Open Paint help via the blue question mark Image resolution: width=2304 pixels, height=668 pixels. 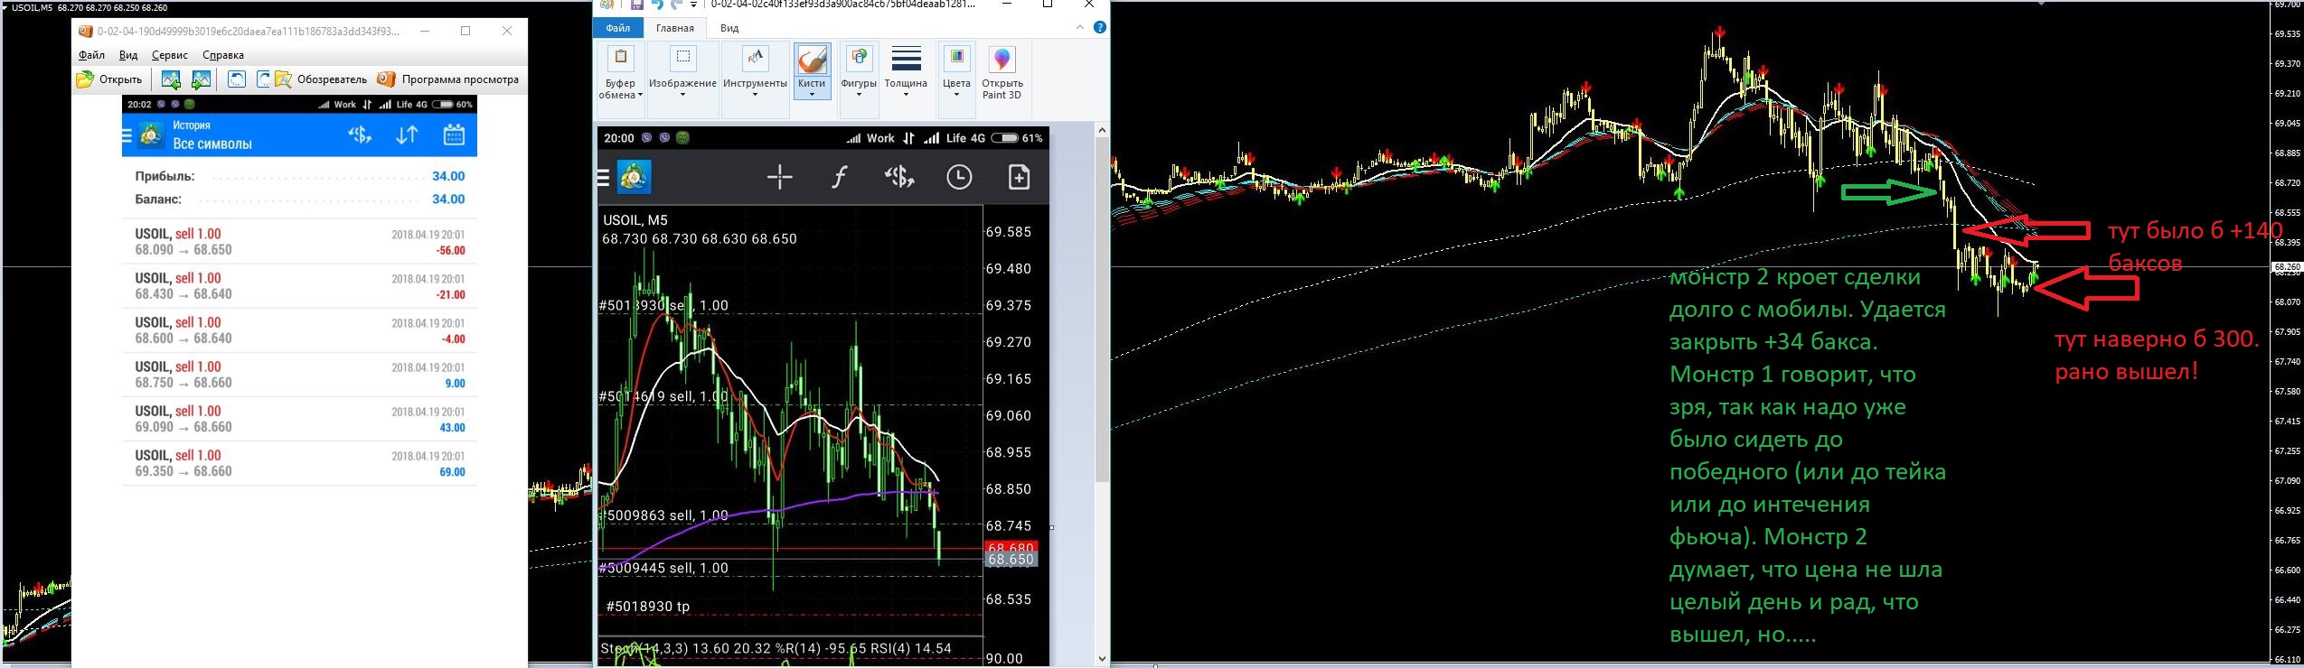tap(1099, 28)
